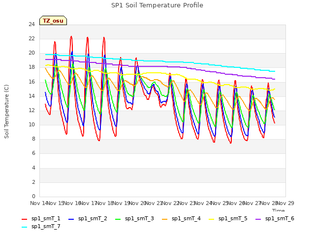Image resolution: width=315 pixels, height=236 pixels.
Task: Click the Time x-axis title
Action: 279,210
